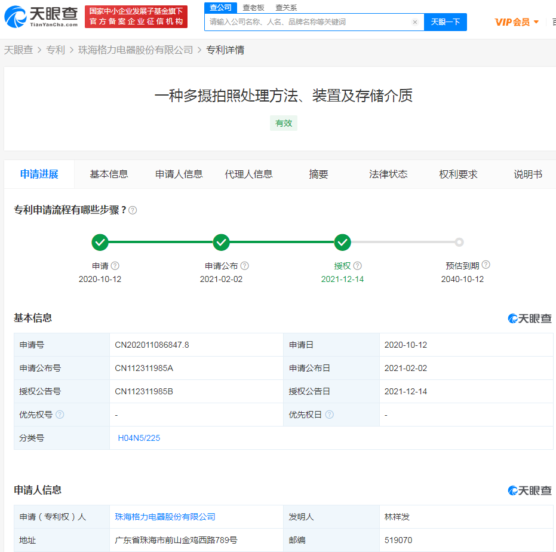Switch to the 申请人信息 tab

click(x=179, y=174)
